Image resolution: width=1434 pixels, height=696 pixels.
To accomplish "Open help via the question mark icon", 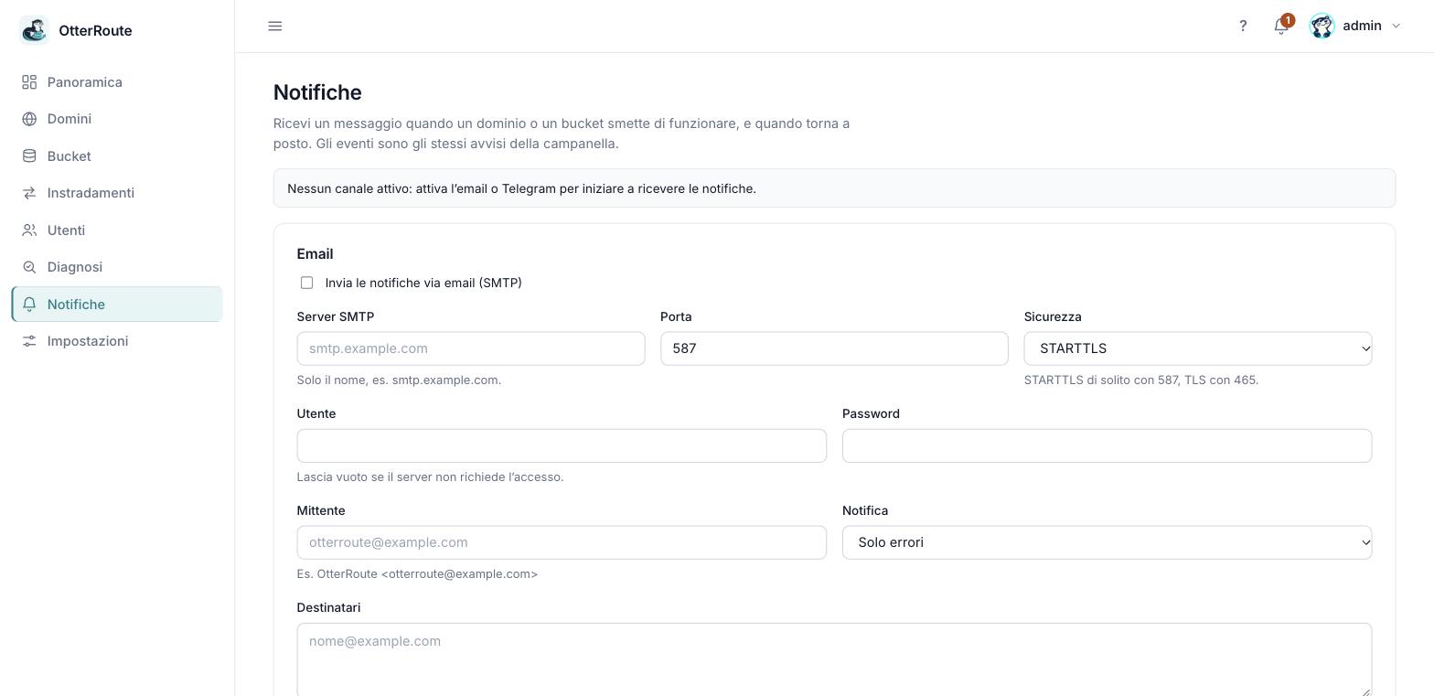I will pyautogui.click(x=1243, y=26).
